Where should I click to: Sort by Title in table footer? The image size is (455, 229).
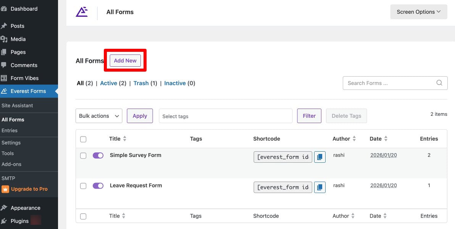pos(117,216)
